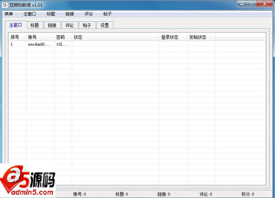Click the password cell t31...
Viewport: 275px width, 198px height.
(62, 44)
